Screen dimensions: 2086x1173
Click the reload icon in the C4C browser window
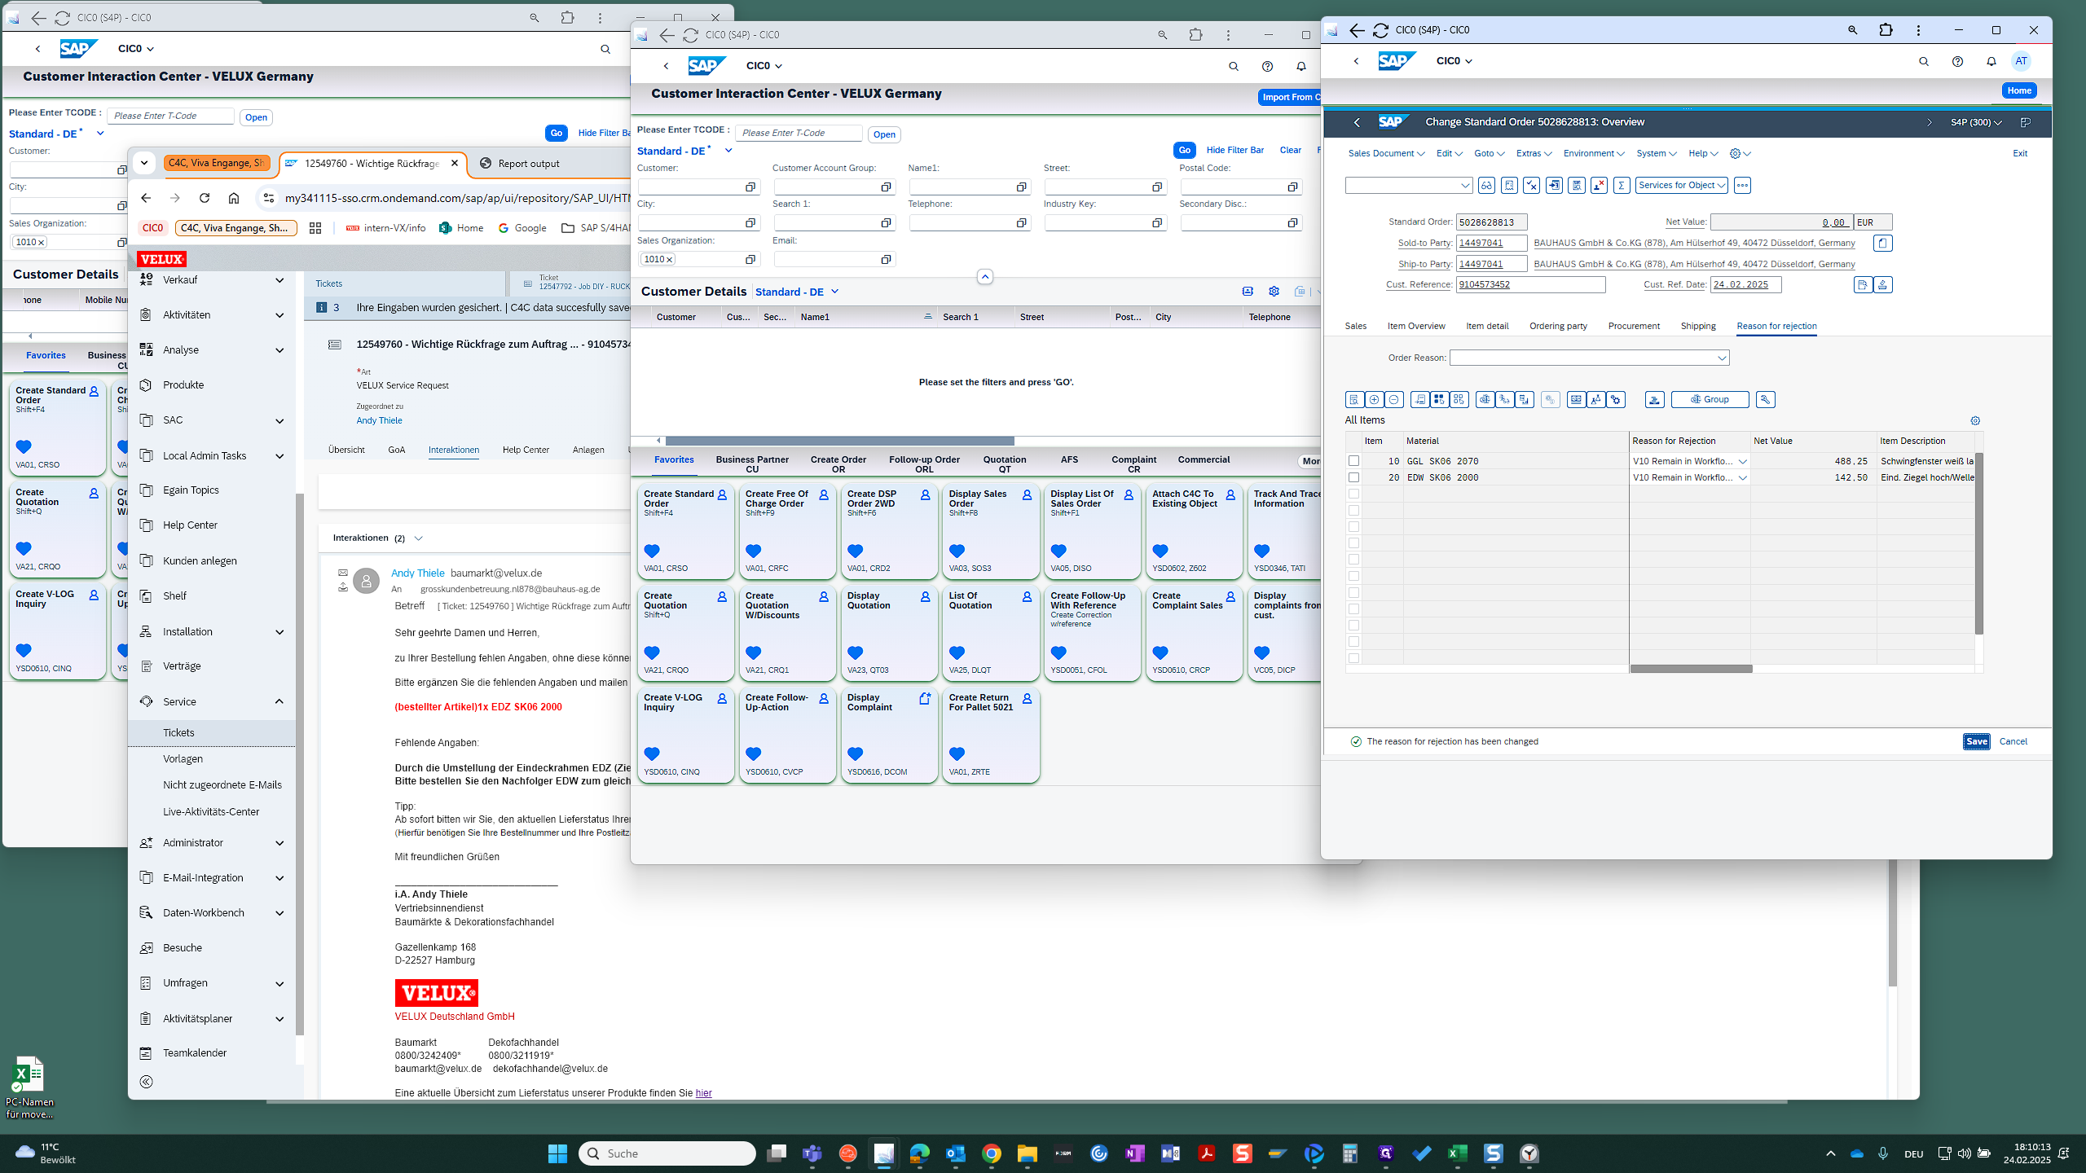click(205, 198)
